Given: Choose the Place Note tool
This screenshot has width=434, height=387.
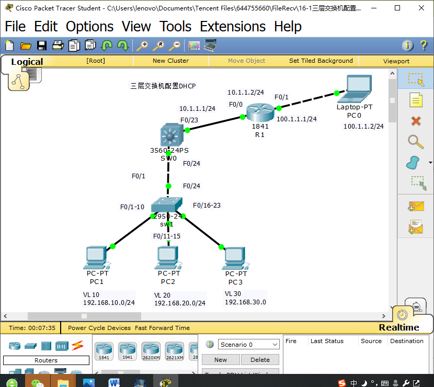Looking at the screenshot, I should 416,100.
